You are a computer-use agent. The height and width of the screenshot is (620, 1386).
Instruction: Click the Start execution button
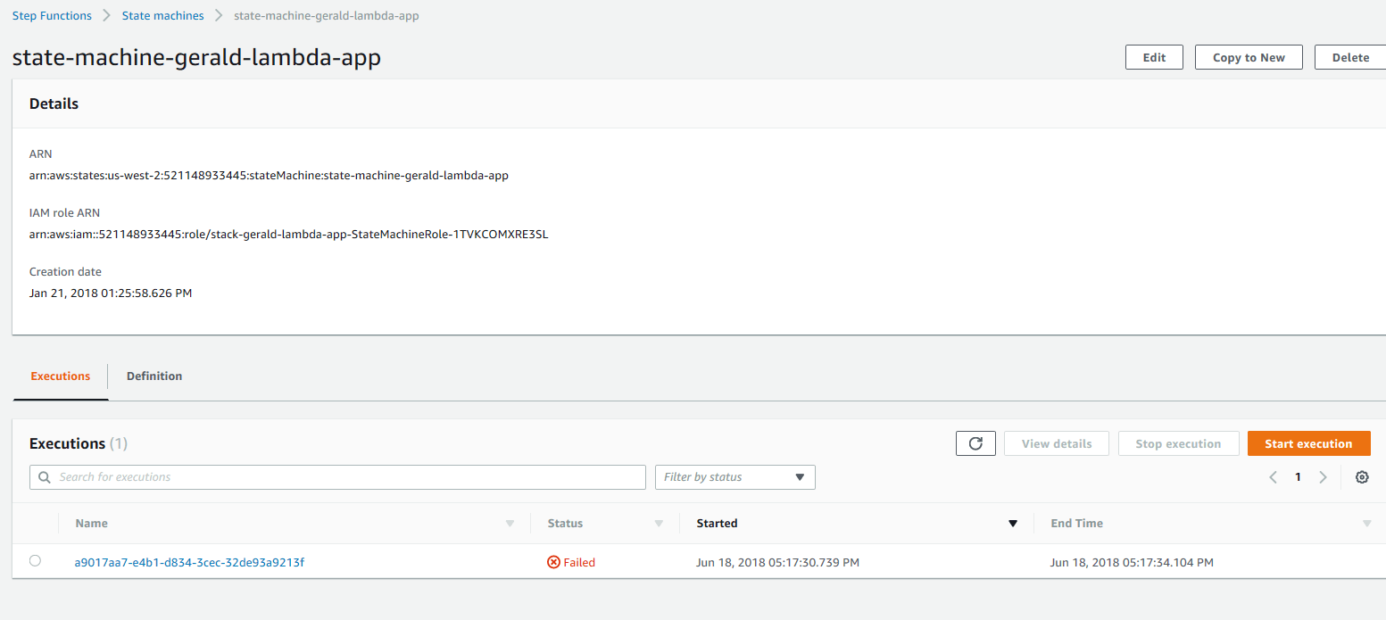(1308, 443)
